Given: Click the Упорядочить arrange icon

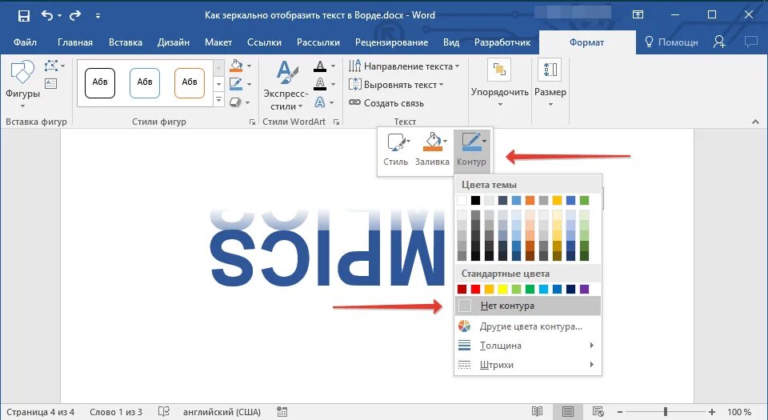Looking at the screenshot, I should [499, 70].
